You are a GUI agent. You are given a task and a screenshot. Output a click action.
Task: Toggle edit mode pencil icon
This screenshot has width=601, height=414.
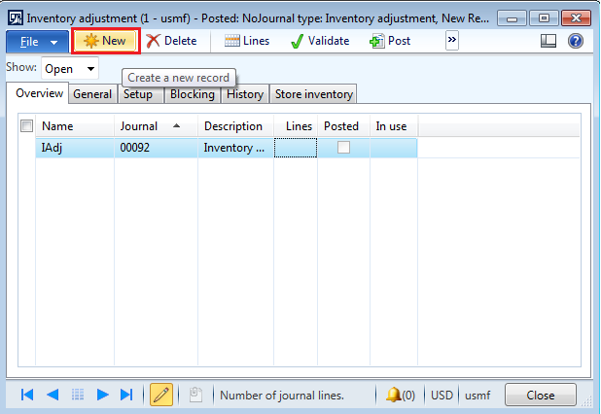[161, 395]
